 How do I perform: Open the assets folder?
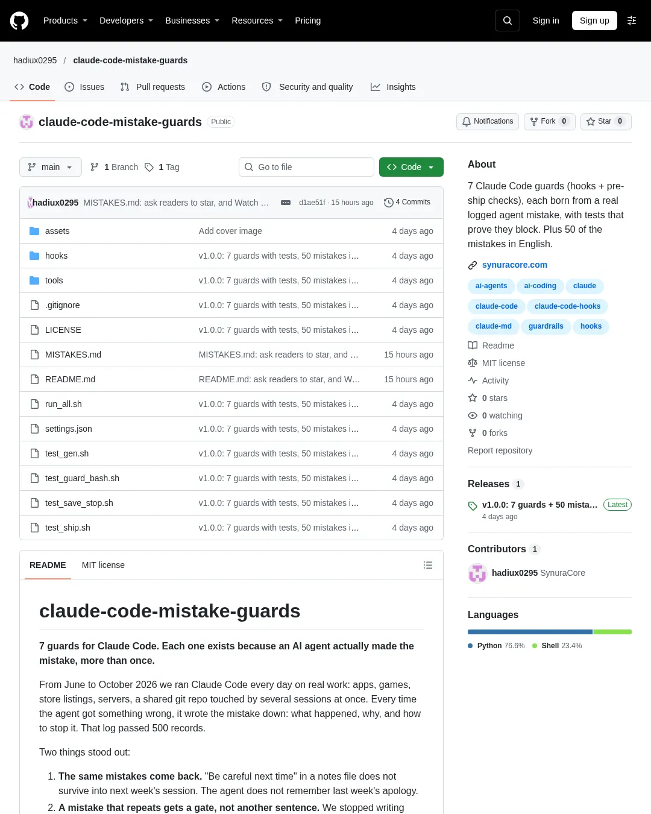57,231
